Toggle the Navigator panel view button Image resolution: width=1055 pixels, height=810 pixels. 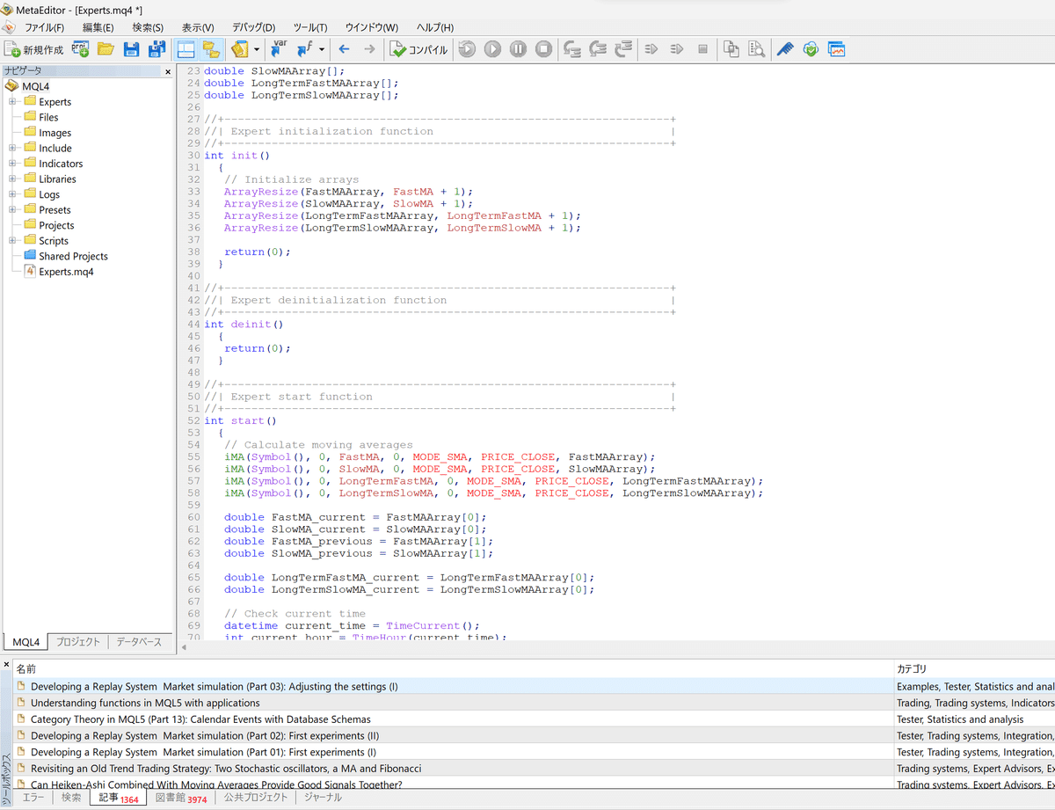tap(186, 49)
